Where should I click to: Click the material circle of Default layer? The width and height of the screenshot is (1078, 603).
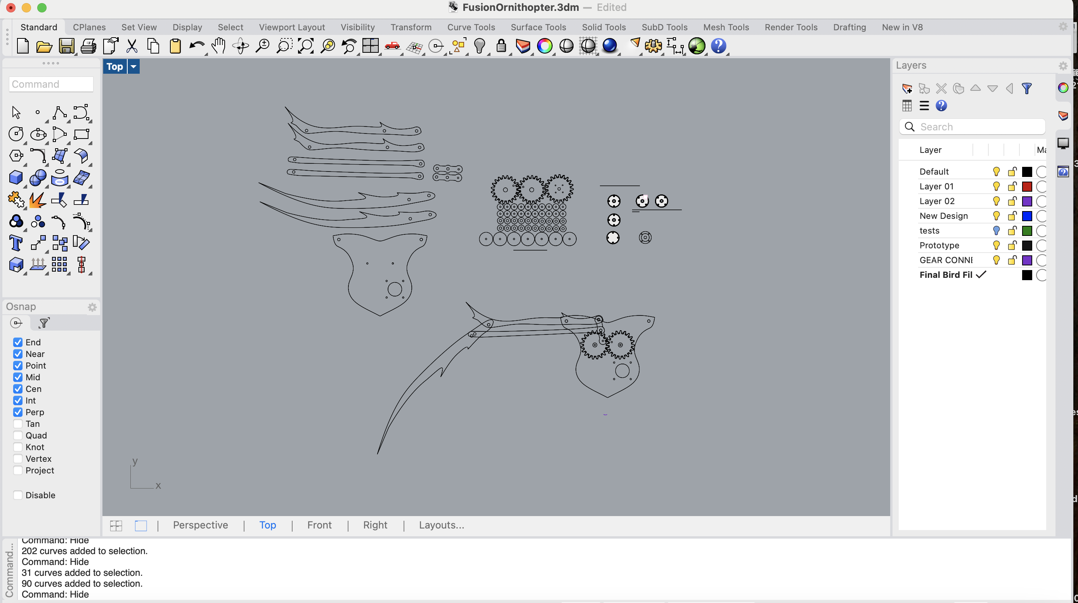point(1042,172)
